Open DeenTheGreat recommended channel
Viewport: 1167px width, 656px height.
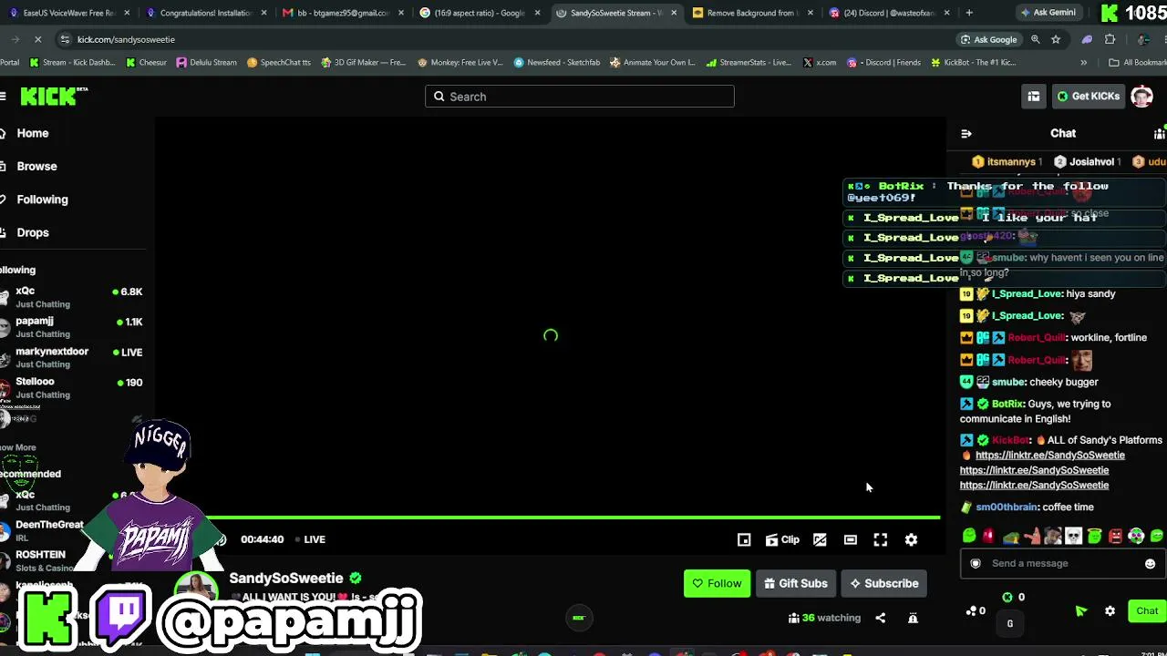pos(46,530)
